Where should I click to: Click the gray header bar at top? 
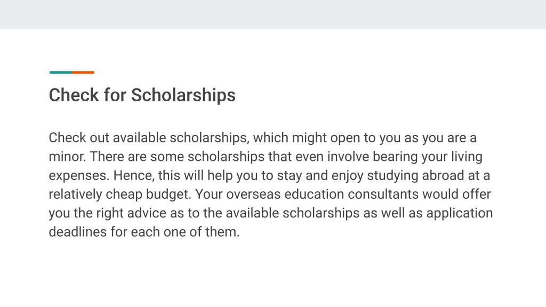click(x=273, y=14)
